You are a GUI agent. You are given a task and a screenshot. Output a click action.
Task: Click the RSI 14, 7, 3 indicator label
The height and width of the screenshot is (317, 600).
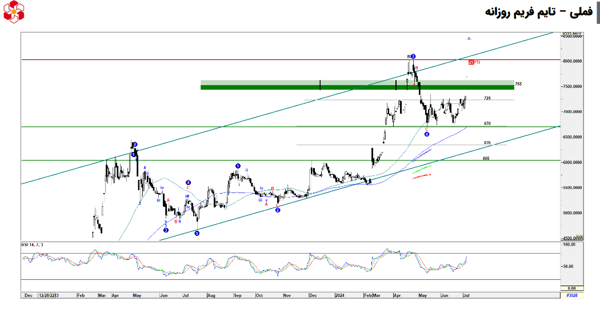coord(32,244)
